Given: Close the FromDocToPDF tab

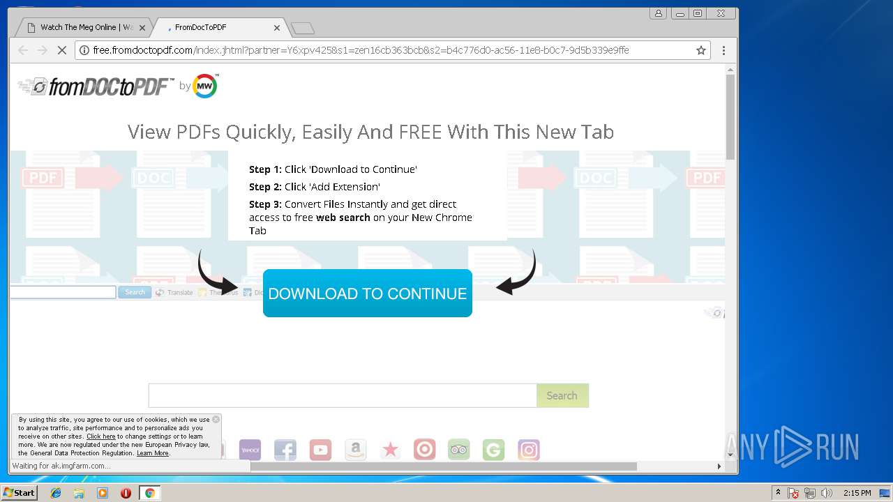Looking at the screenshot, I should (x=277, y=28).
